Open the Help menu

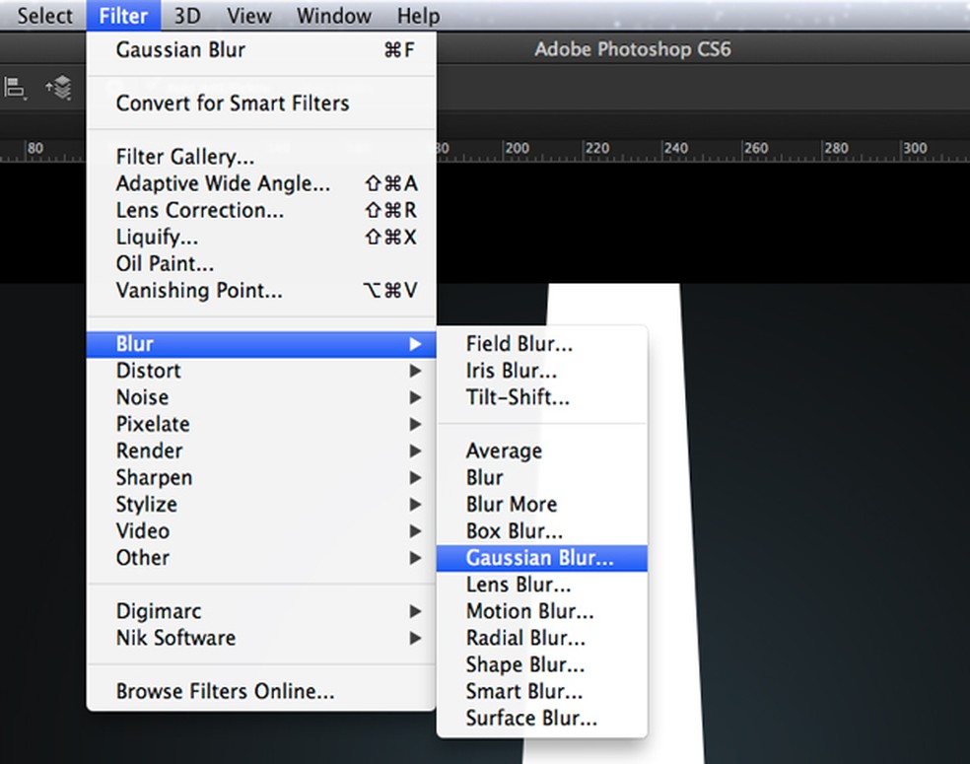click(x=418, y=16)
